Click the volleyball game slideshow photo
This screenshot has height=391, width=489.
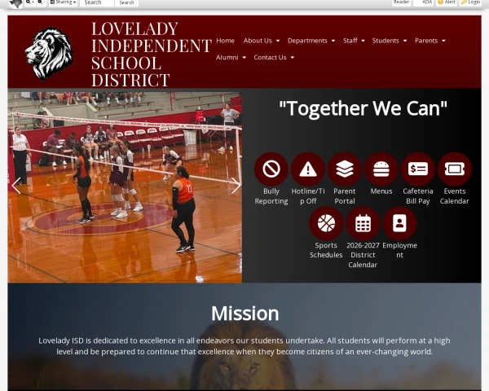(x=125, y=187)
